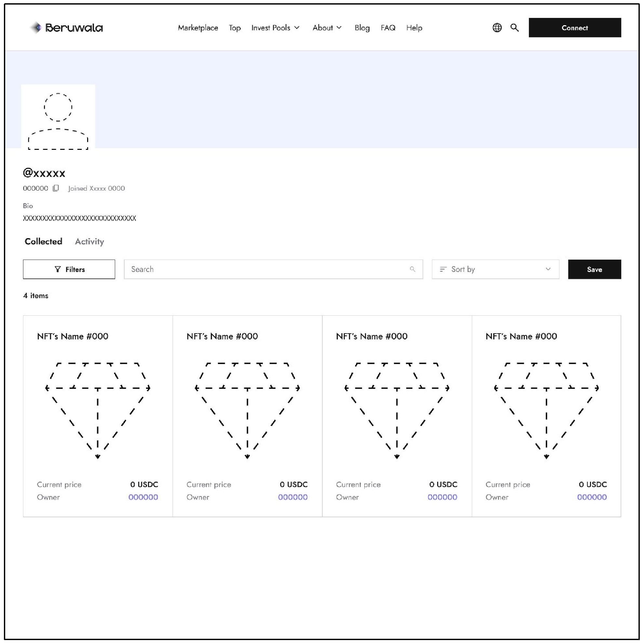The width and height of the screenshot is (643, 643).
Task: Click the magnifier icon inside the Search field
Action: (412, 269)
